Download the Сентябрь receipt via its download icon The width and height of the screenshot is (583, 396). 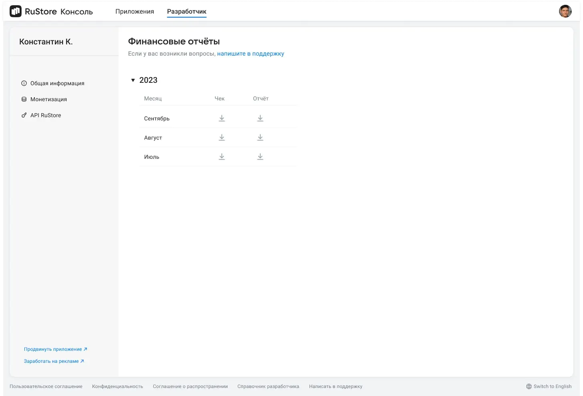222,118
